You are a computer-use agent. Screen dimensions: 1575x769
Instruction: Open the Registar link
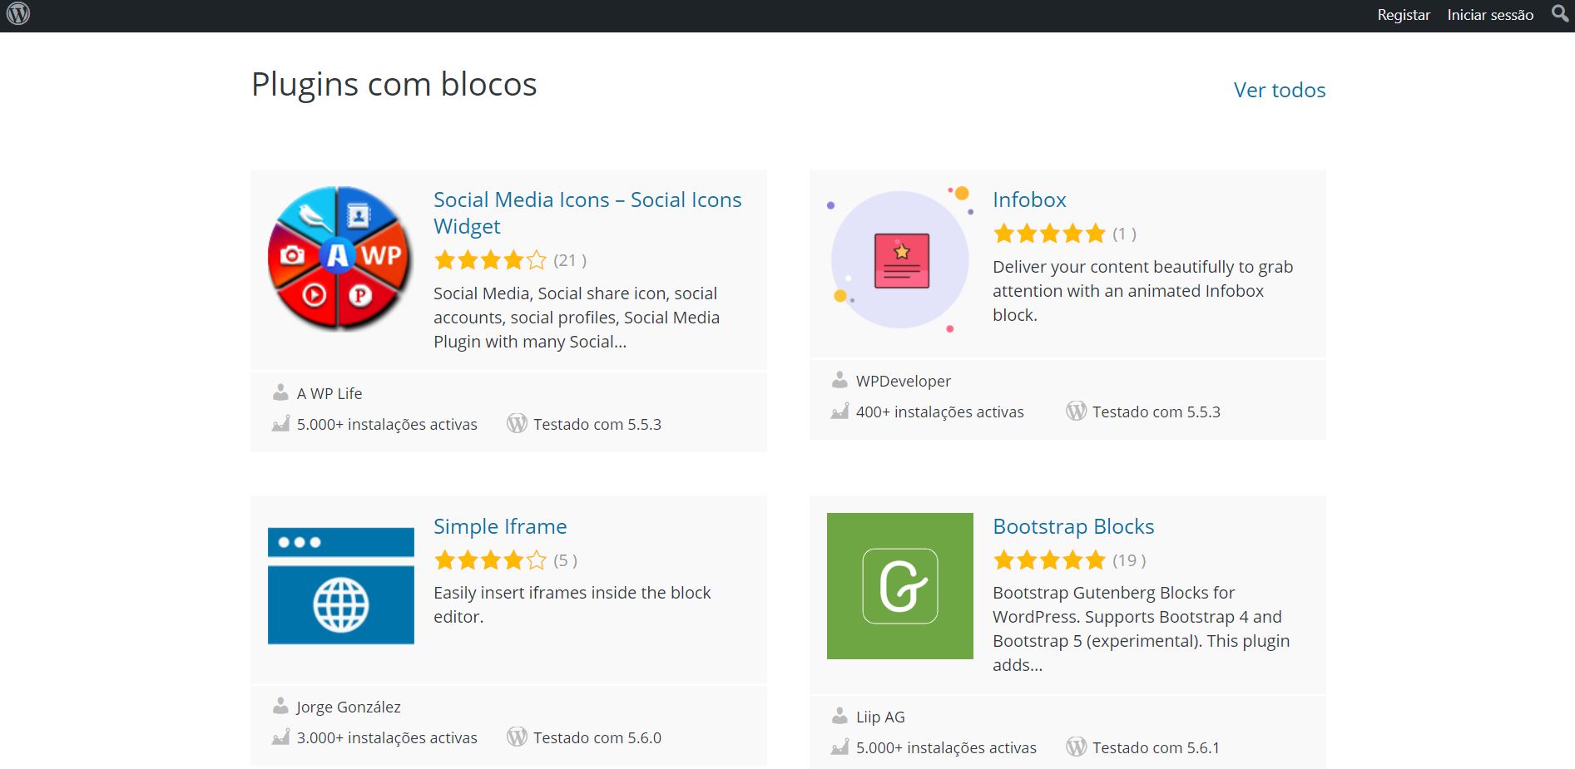tap(1404, 15)
